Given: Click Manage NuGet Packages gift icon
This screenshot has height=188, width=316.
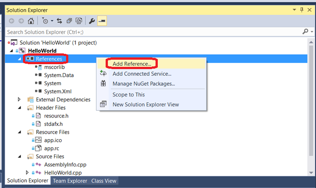Looking at the screenshot, I should tap(103, 83).
